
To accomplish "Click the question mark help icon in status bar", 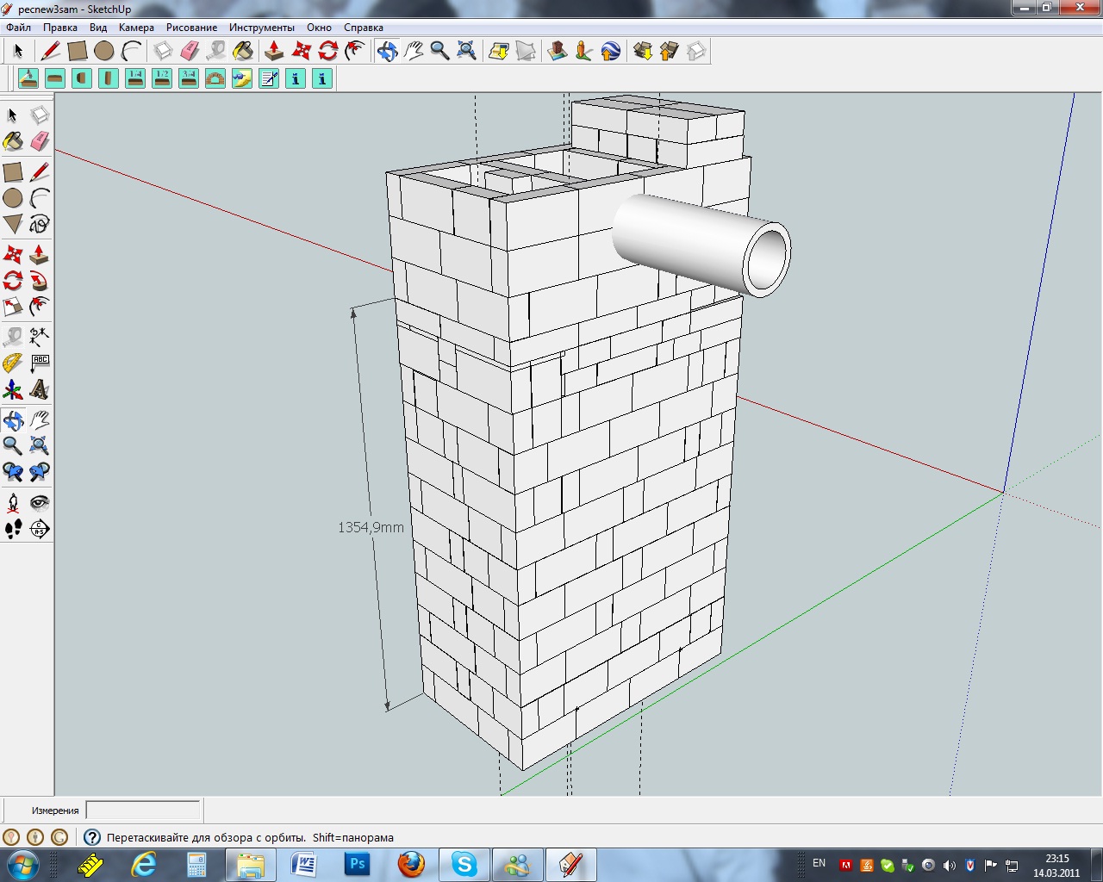I will point(91,837).
